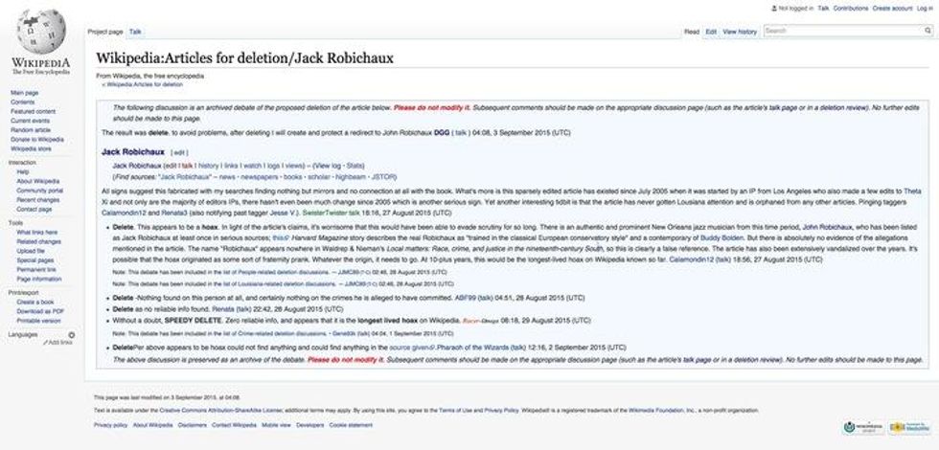Go to a Random article
The image size is (939, 450).
coord(31,130)
